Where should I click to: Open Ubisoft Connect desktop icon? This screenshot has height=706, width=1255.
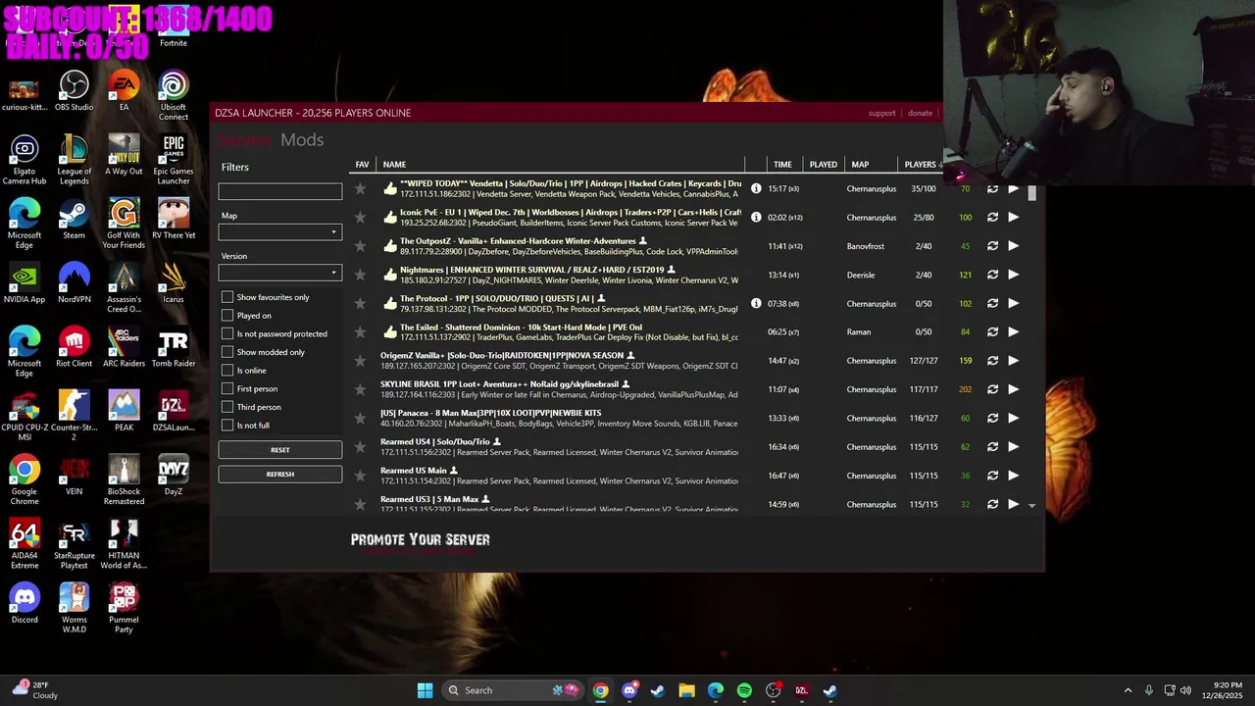pyautogui.click(x=174, y=96)
